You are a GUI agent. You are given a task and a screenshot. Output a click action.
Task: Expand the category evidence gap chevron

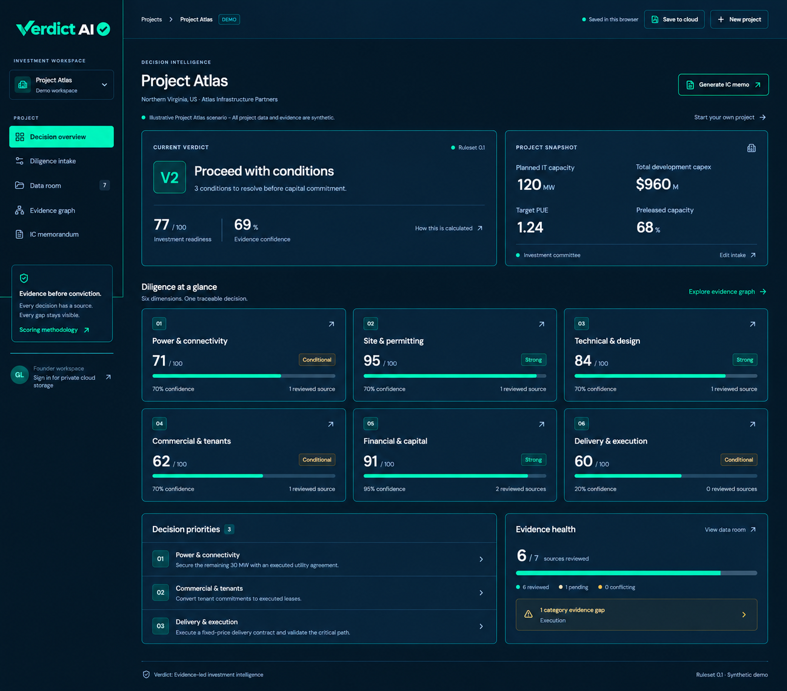pos(744,615)
